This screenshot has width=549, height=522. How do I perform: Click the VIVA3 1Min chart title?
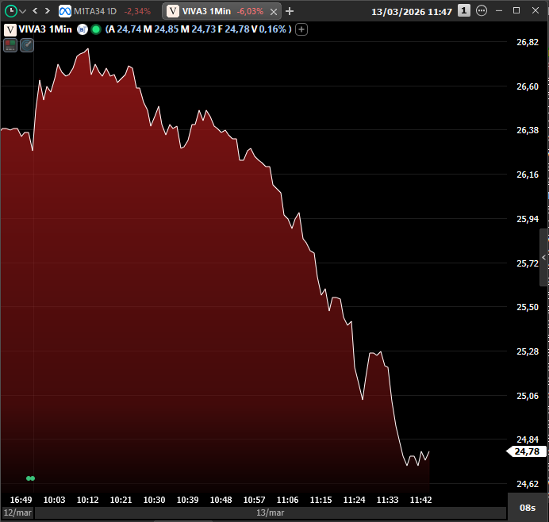(x=45, y=29)
